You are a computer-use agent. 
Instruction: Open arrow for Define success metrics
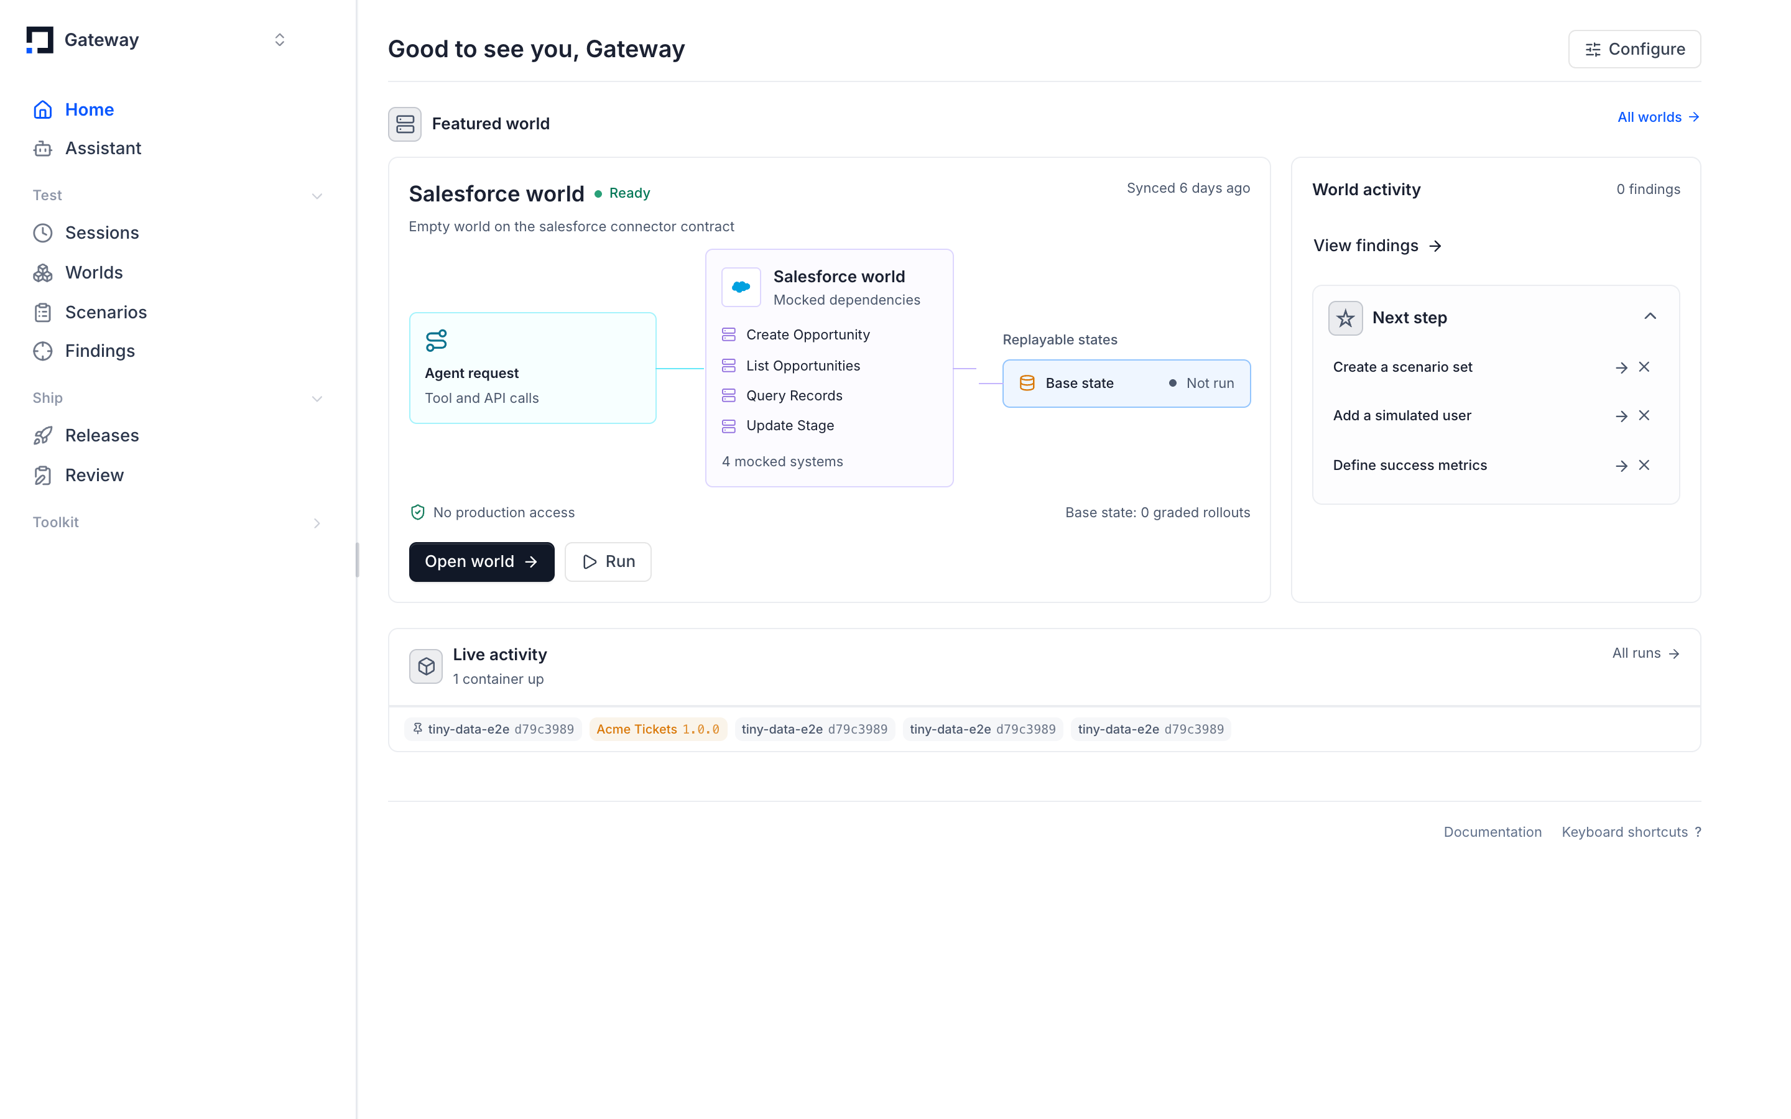pos(1621,466)
